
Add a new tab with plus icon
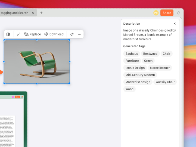pyautogui.click(x=41, y=13)
